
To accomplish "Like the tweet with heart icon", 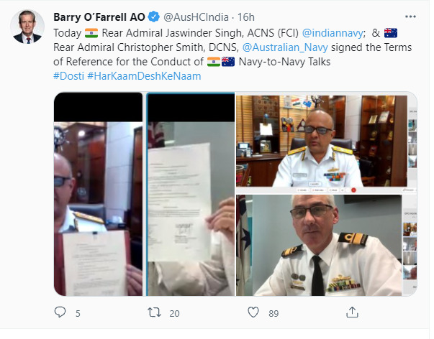I will (x=253, y=312).
